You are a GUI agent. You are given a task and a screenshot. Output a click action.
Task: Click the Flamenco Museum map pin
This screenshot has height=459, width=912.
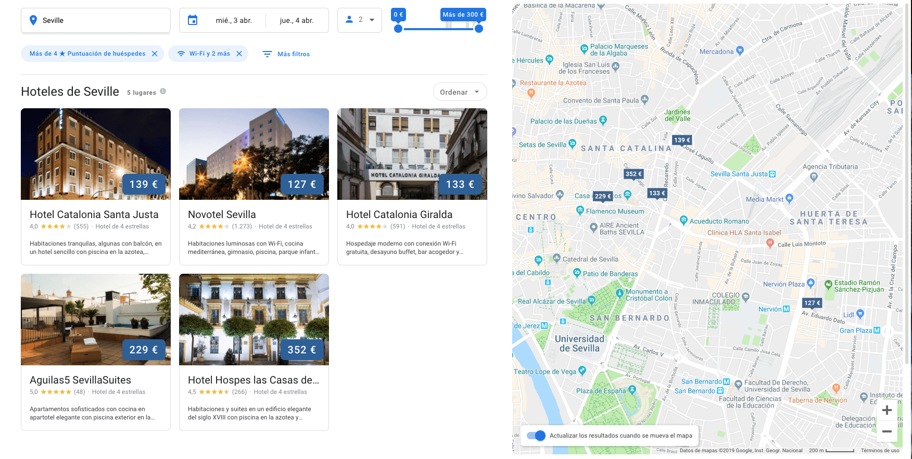pos(580,210)
